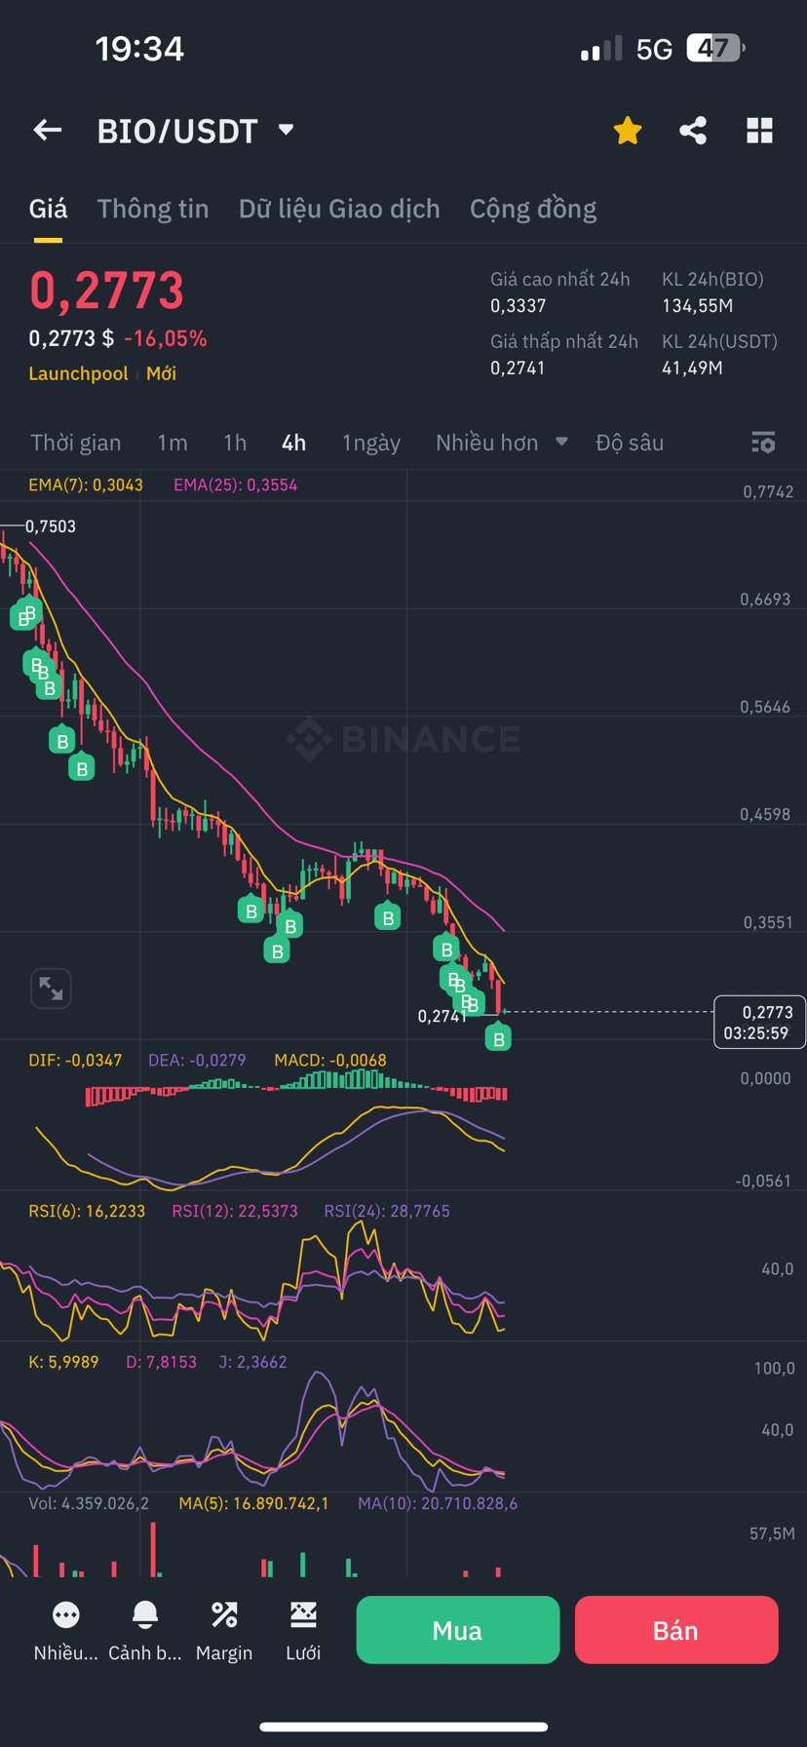Tap the 0,7503 high price marker
This screenshot has width=807, height=1747.
tap(51, 526)
